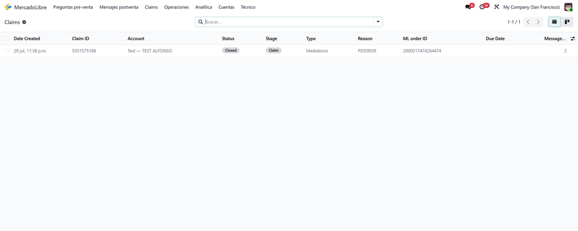Viewport: 578px width, 231px height.
Task: Sort by the Claim ID column header
Action: (80, 39)
